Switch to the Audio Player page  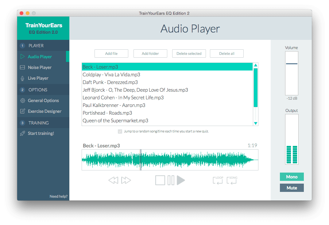(40, 56)
